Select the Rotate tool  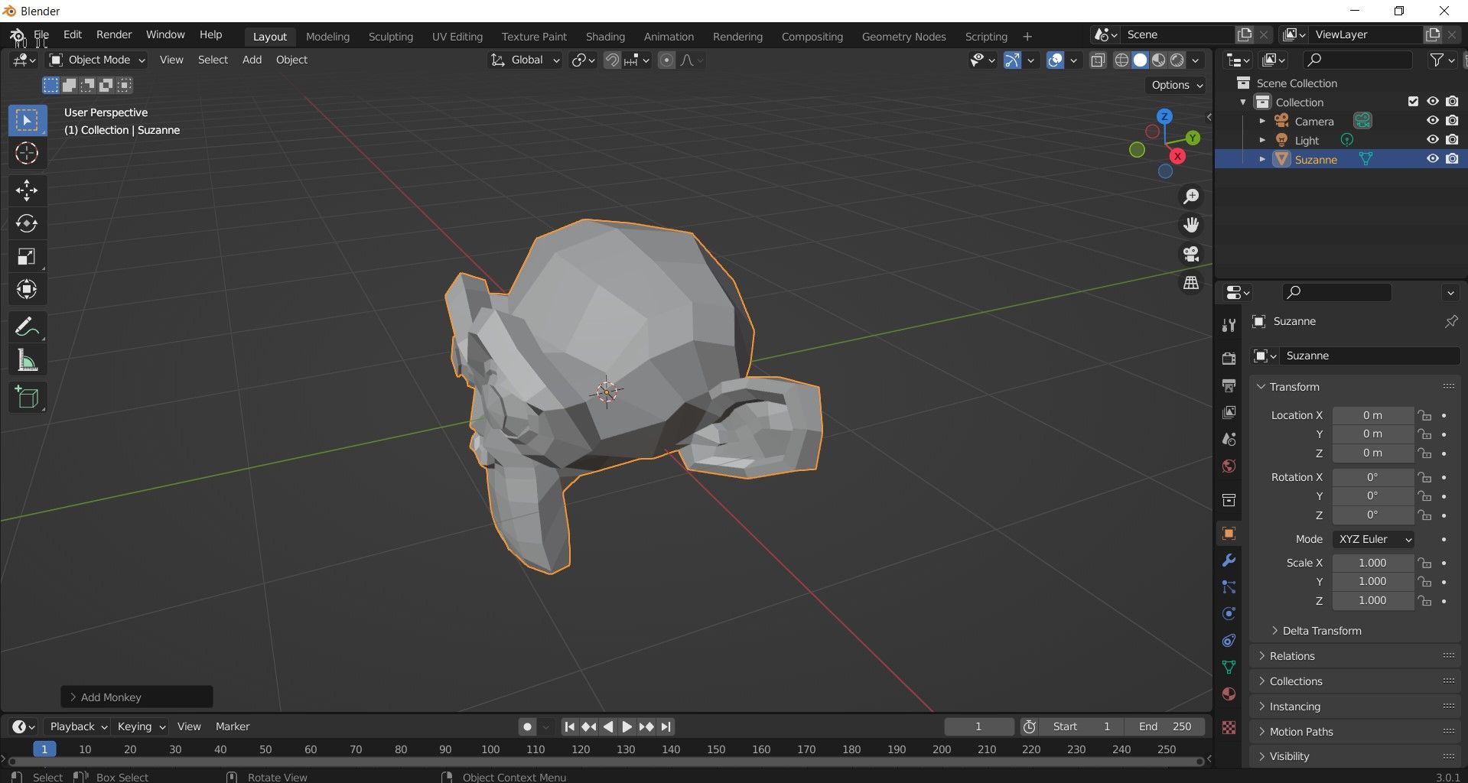pyautogui.click(x=27, y=223)
